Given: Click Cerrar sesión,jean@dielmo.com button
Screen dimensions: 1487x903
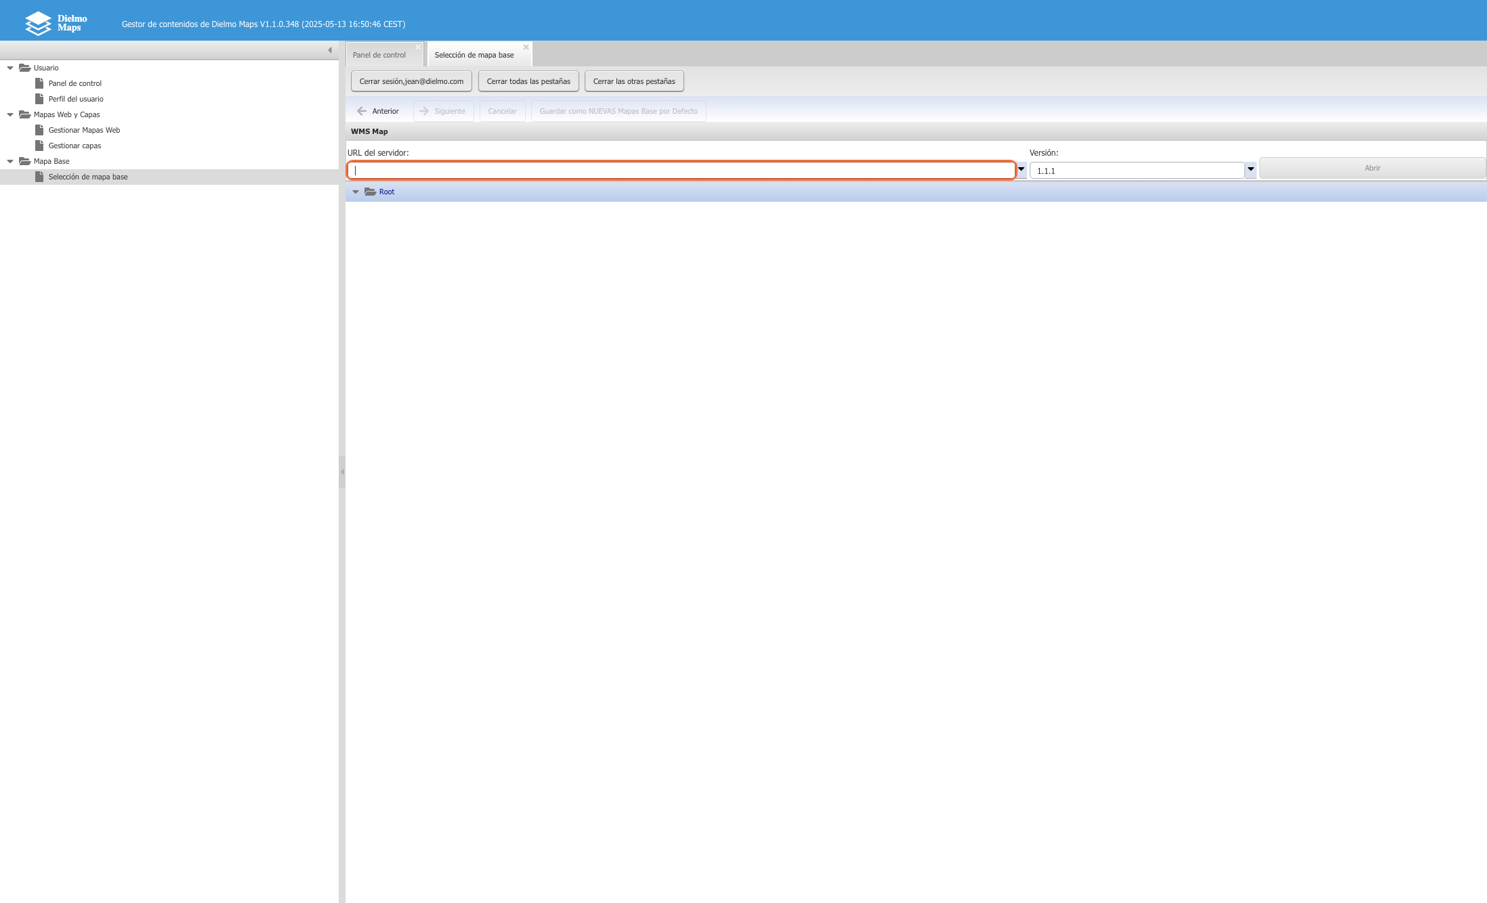Looking at the screenshot, I should coord(411,81).
